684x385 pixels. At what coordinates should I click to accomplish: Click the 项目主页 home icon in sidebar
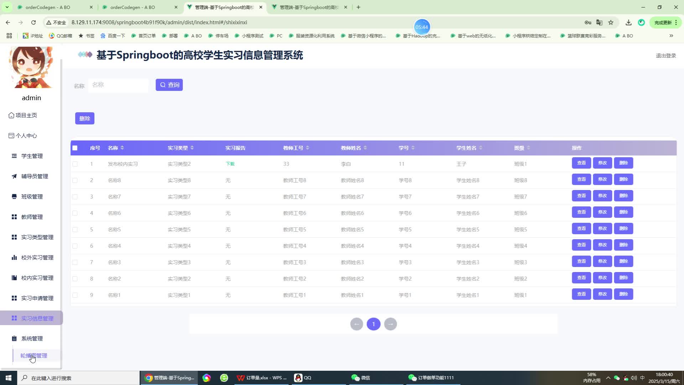[11, 115]
